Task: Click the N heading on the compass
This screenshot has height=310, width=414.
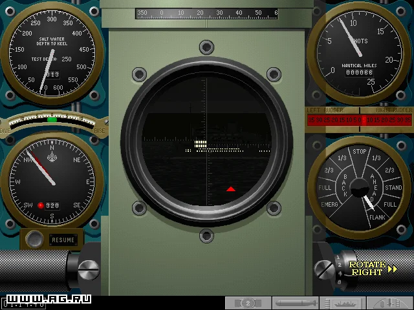Action: (x=52, y=148)
